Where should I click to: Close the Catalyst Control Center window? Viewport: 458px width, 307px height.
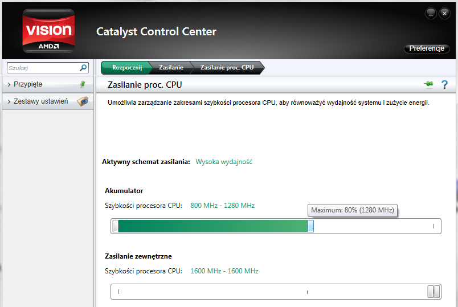pos(444,14)
